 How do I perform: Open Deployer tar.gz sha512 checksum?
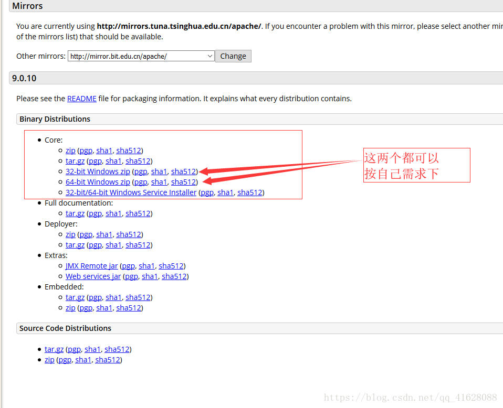tap(138, 245)
